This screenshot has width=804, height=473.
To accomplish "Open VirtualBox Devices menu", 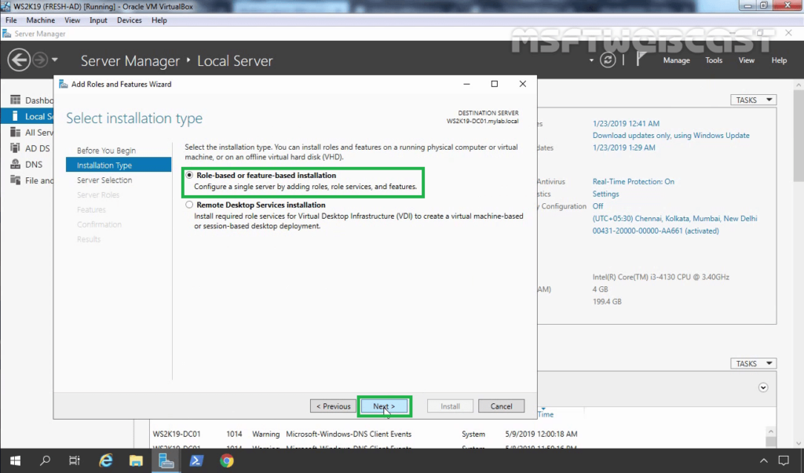I will 130,20.
